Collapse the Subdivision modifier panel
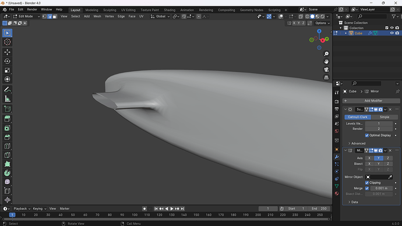402x226 pixels. click(345, 110)
